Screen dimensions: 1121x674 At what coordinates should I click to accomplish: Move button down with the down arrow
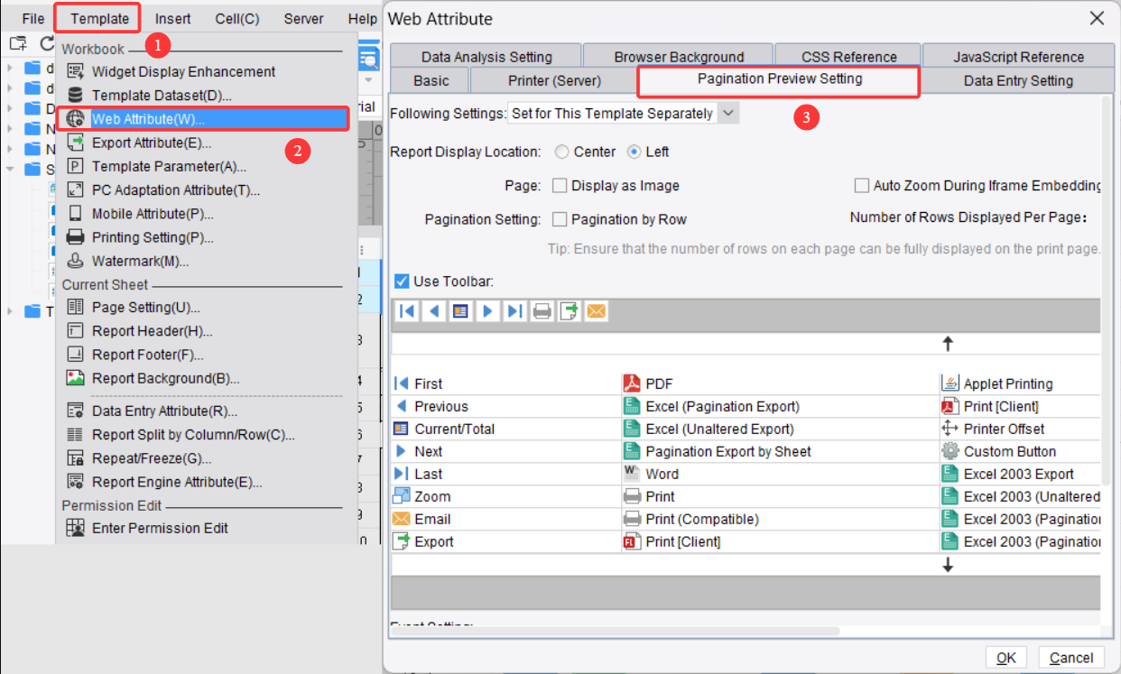(x=948, y=566)
